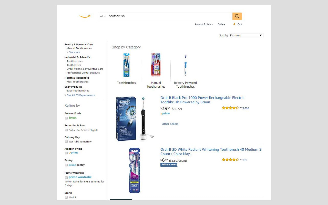328x205 pixels.
Task: Open the All search category dropdown
Action: (102, 16)
